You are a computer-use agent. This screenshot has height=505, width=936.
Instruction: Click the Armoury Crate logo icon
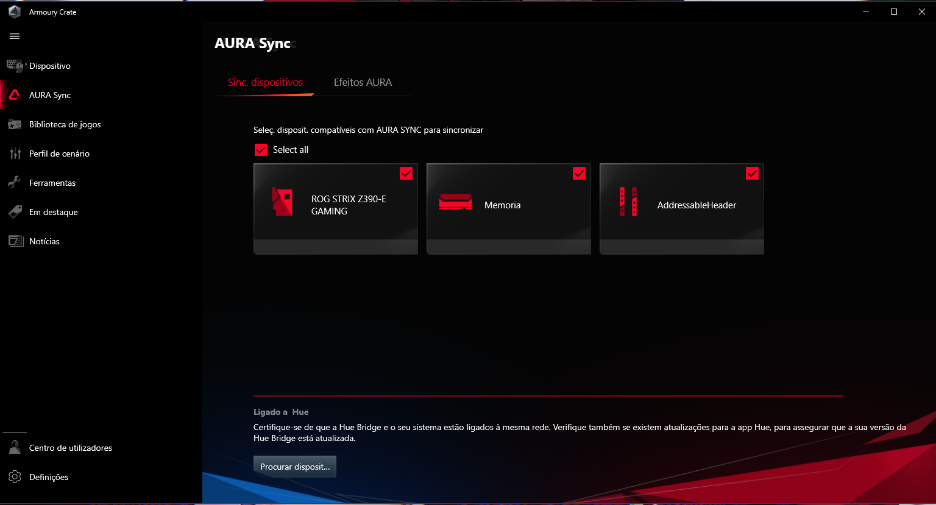[15, 12]
